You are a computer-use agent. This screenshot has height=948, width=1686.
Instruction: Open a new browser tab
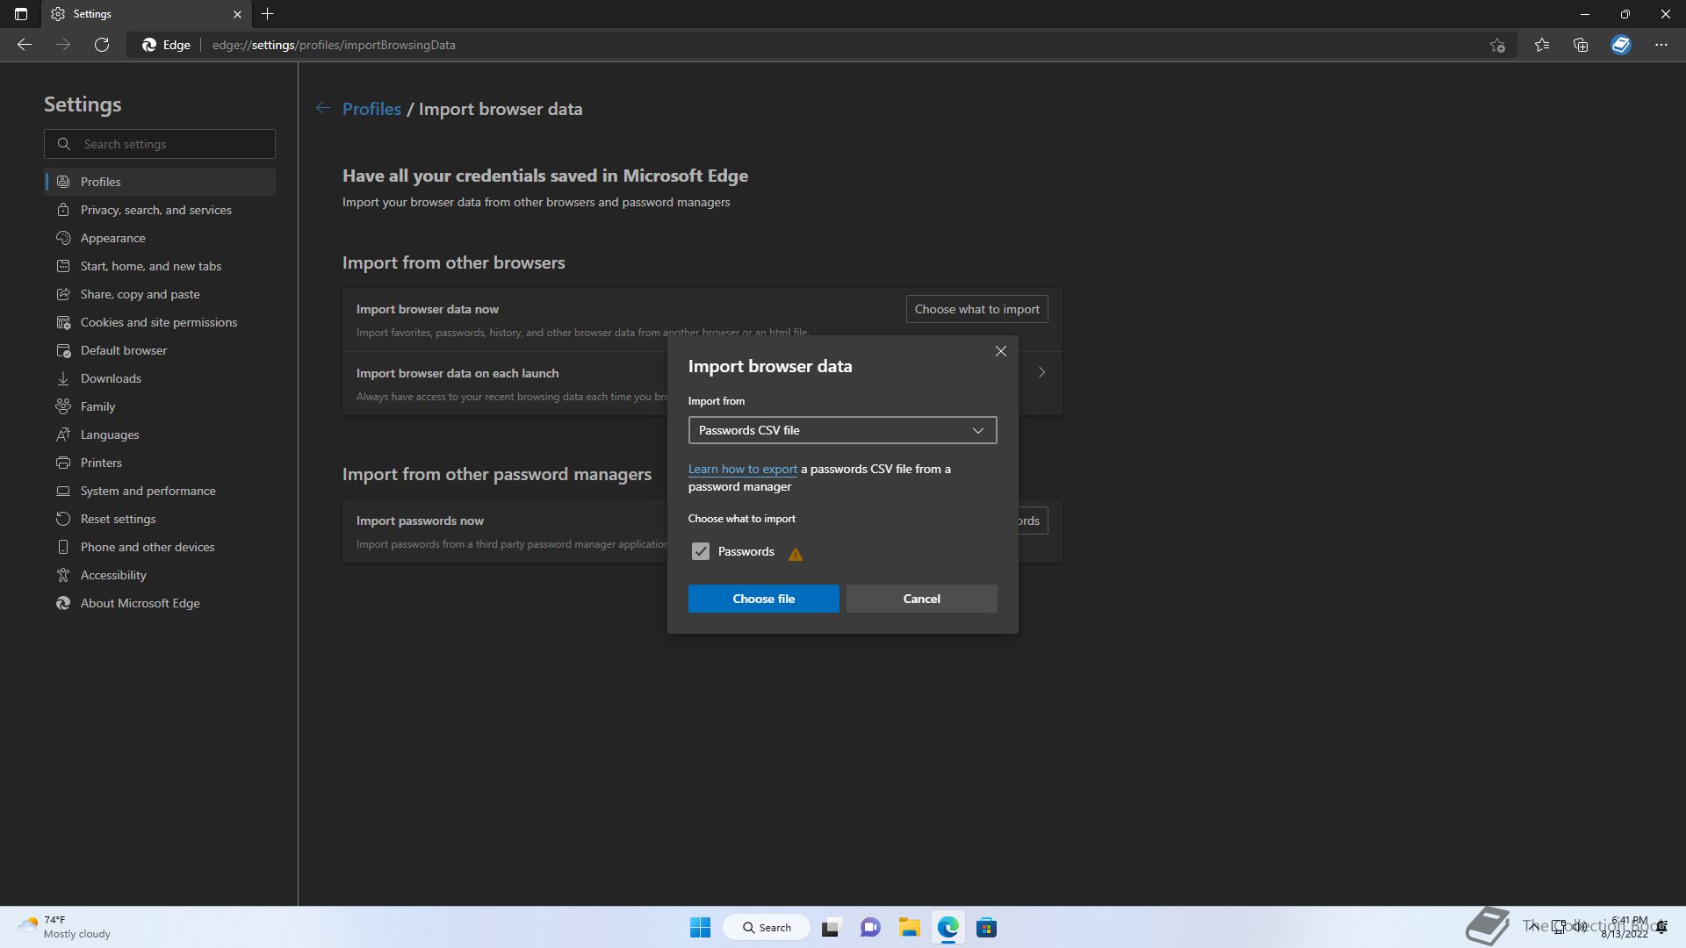[x=268, y=14]
